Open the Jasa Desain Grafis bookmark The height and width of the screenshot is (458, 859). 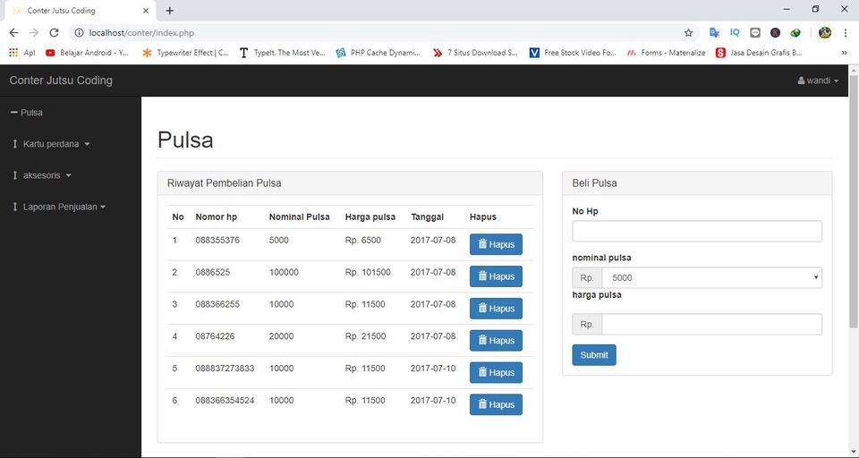(x=759, y=53)
